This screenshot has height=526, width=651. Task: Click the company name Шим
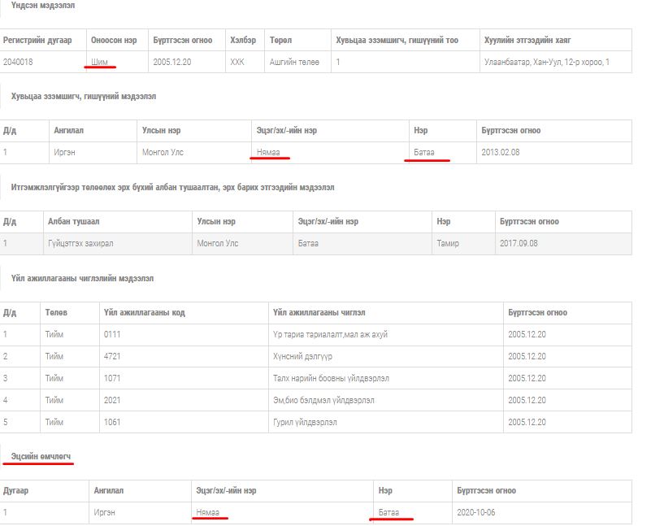100,62
